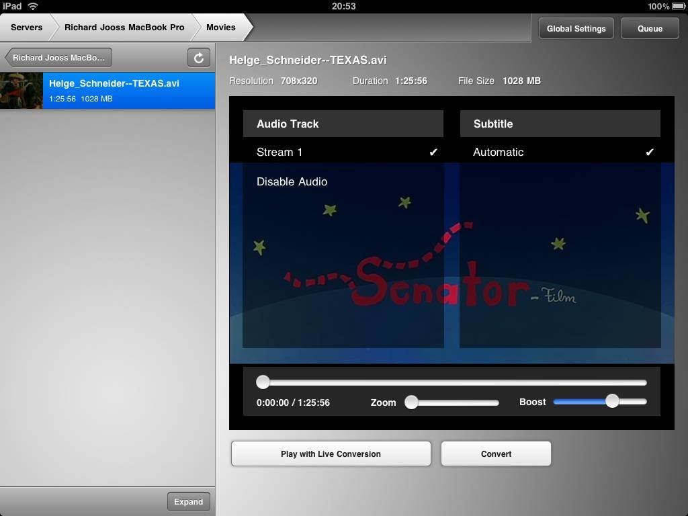Tap the refresh icon in the sidebar header
Image resolution: width=688 pixels, height=516 pixels.
coord(199,58)
